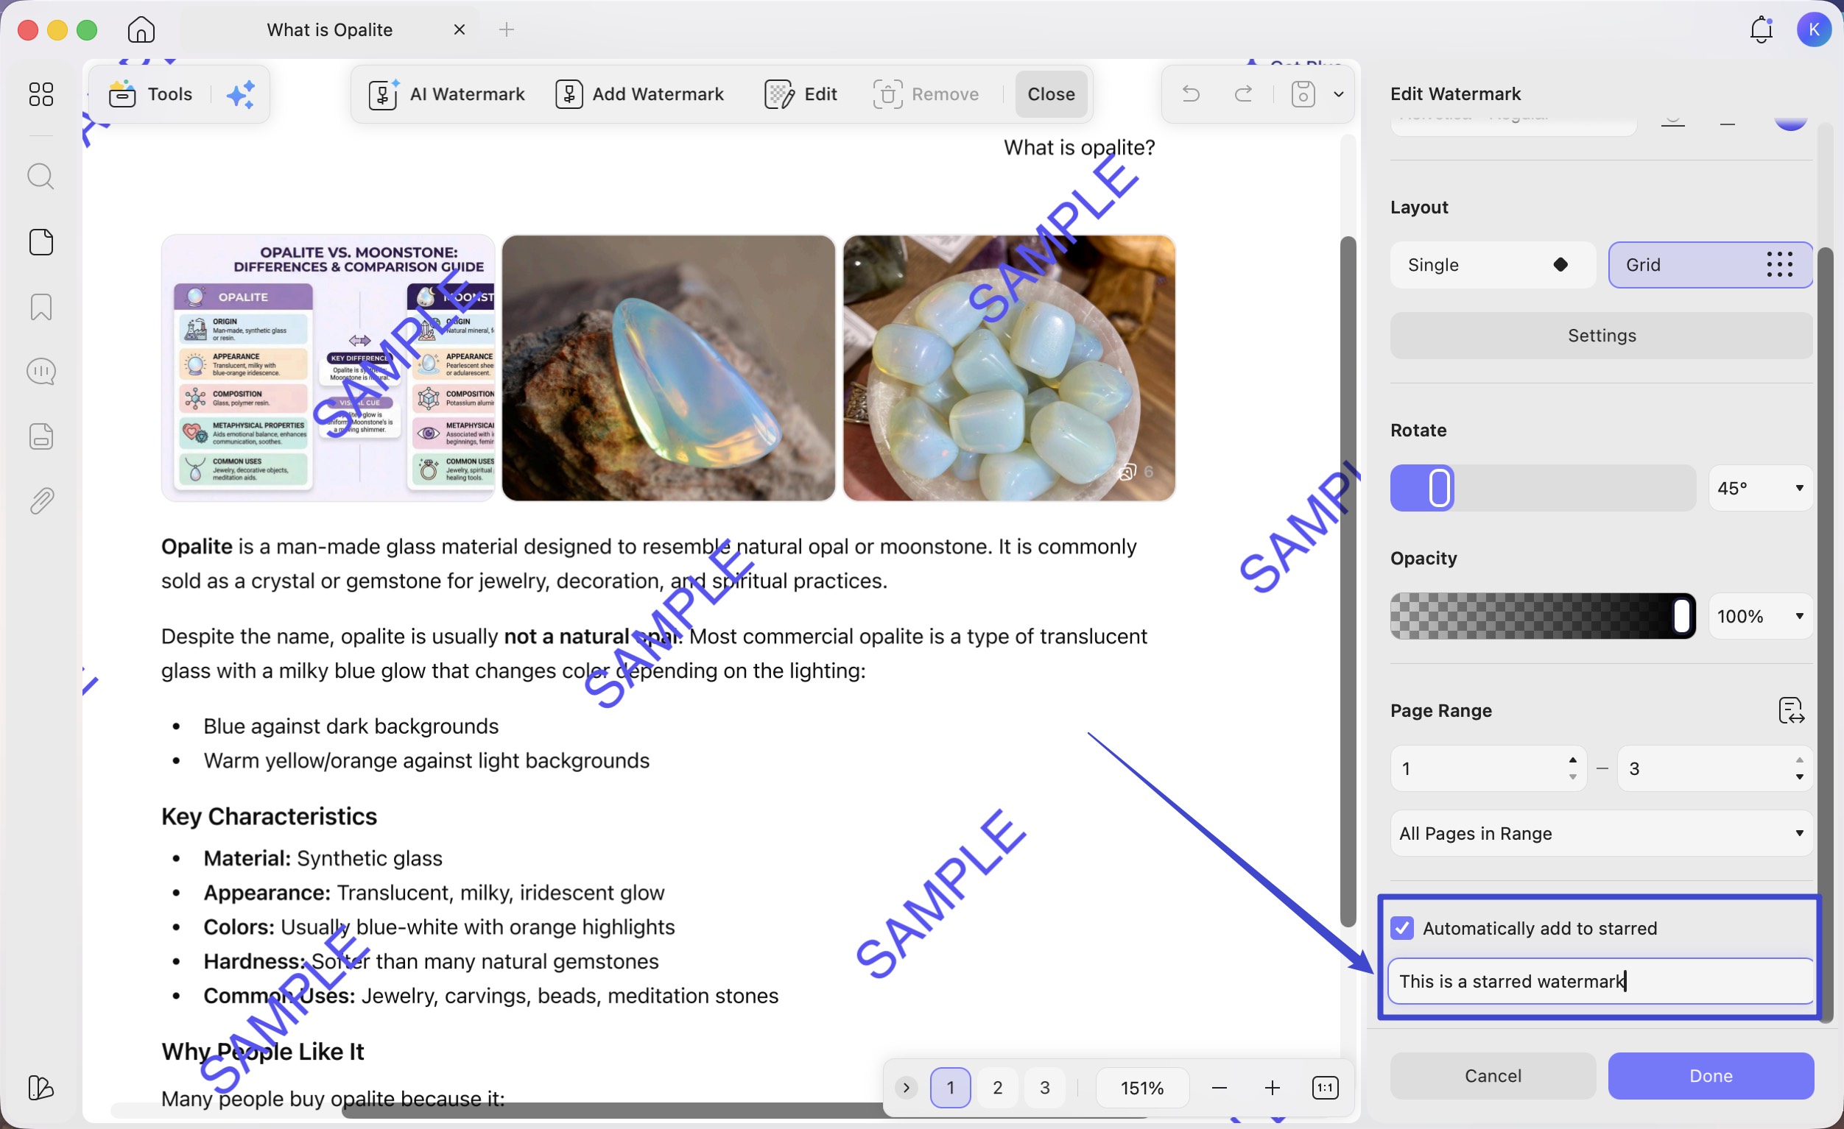This screenshot has height=1129, width=1844.
Task: Click the AI sparkle icon beside Tools
Action: tap(241, 94)
